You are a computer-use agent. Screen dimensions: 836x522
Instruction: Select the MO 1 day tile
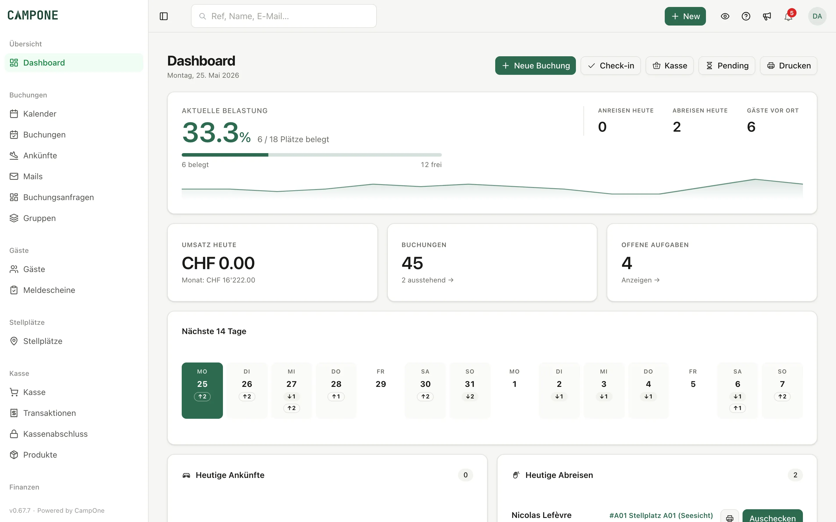(514, 390)
